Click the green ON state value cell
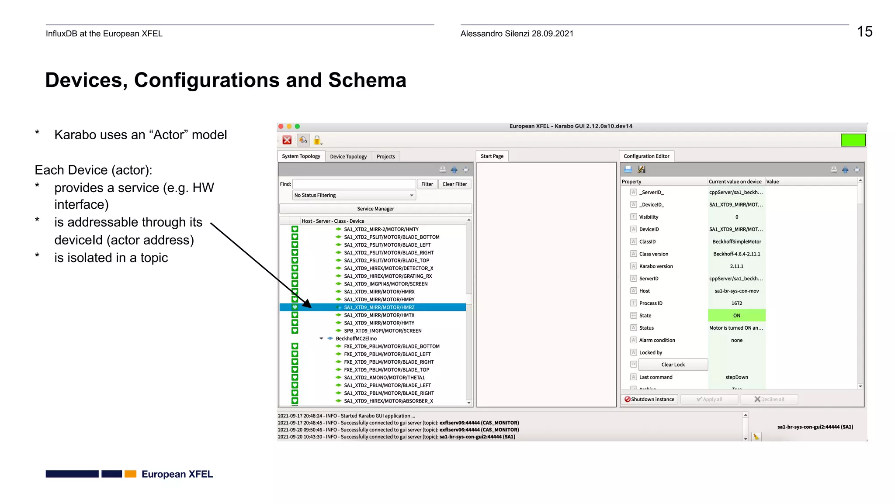 coord(736,315)
